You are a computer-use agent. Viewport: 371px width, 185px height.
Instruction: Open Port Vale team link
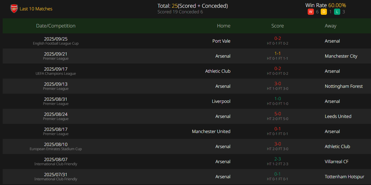pos(221,41)
